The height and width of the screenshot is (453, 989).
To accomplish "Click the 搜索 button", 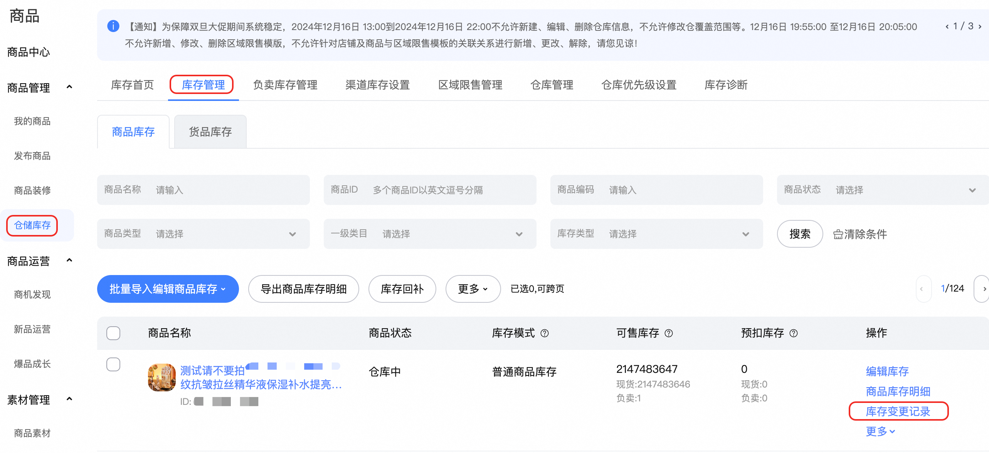I will click(800, 234).
